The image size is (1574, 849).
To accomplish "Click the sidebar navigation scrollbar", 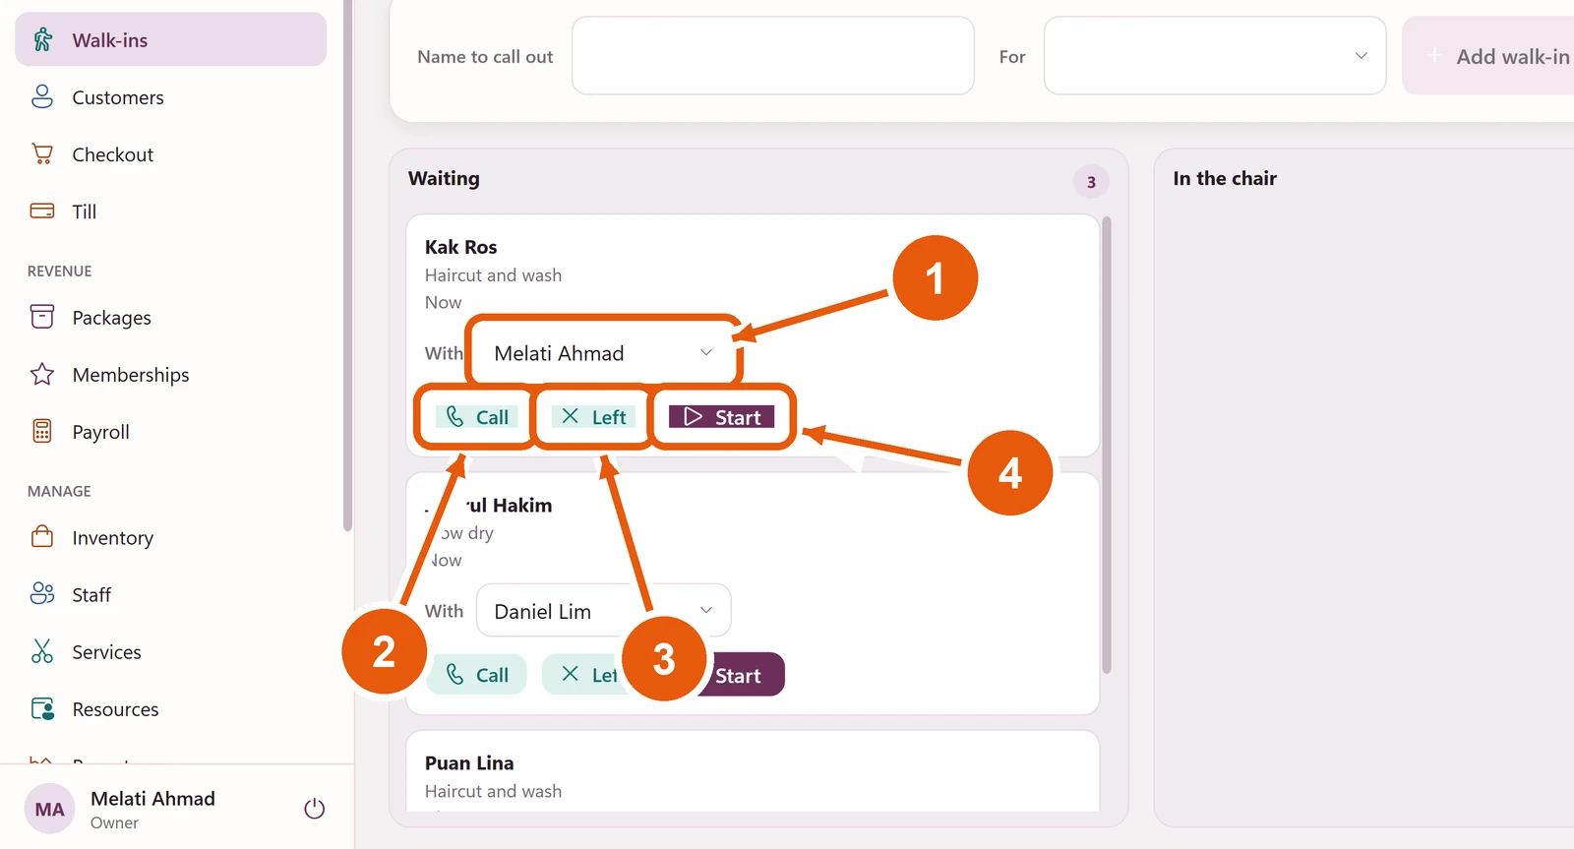I will (347, 266).
